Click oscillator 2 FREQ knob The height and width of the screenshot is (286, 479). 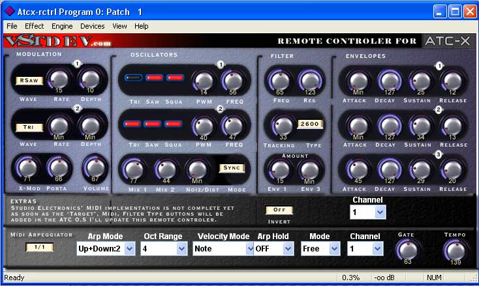point(233,126)
